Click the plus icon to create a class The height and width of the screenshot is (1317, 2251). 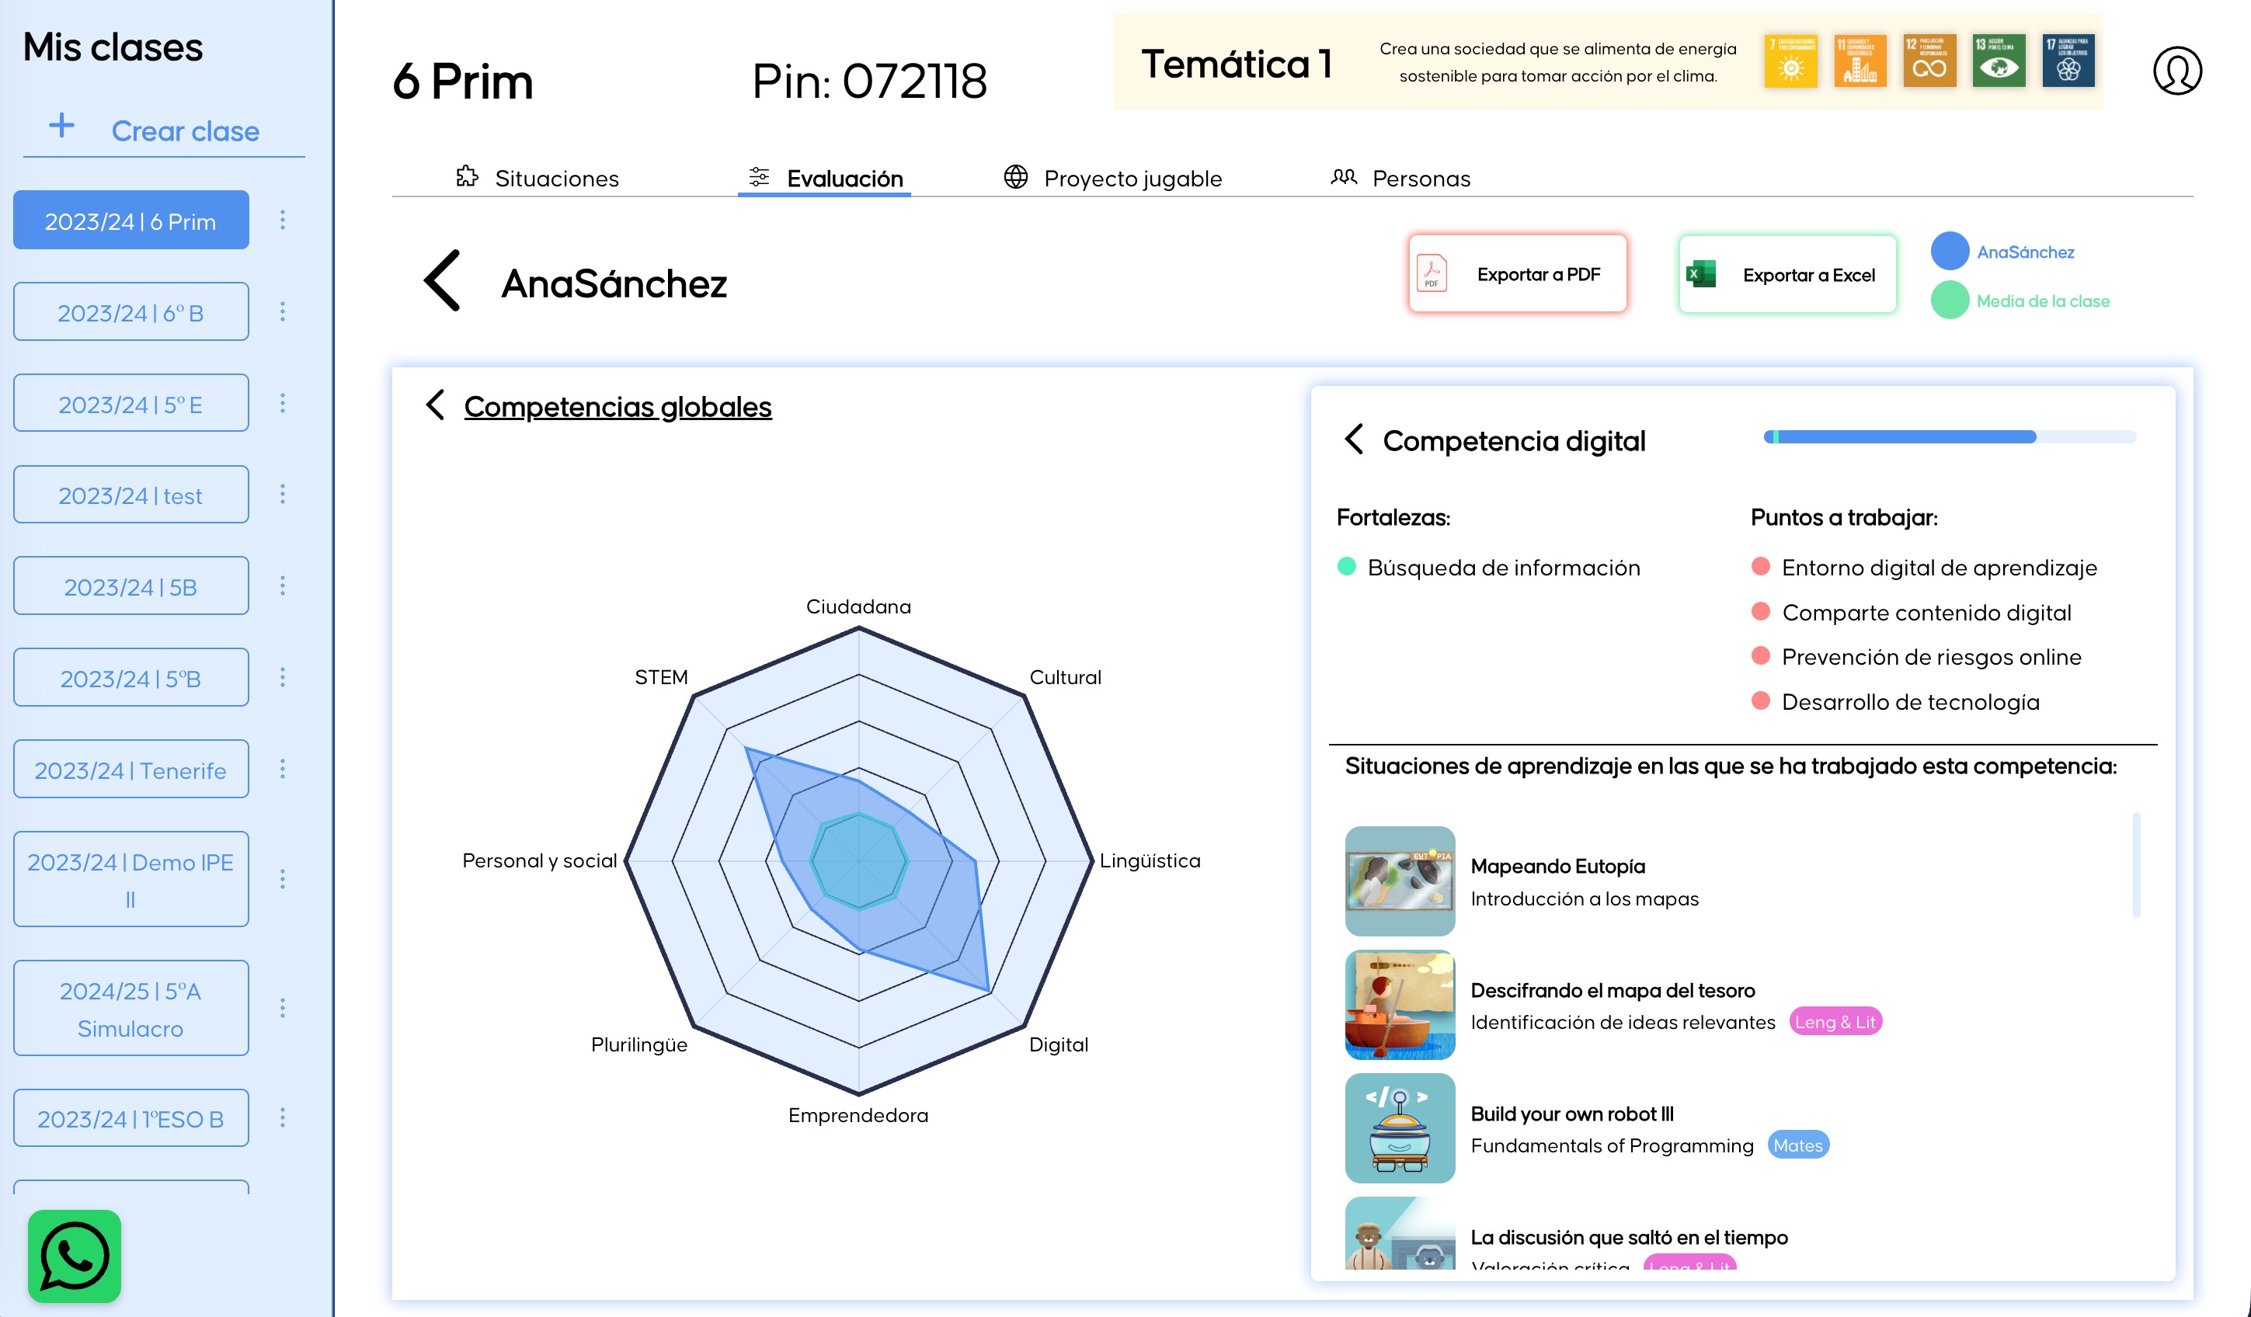pyautogui.click(x=61, y=126)
